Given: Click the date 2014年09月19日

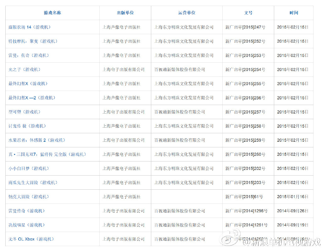Looking at the screenshot, I should tap(293, 225).
